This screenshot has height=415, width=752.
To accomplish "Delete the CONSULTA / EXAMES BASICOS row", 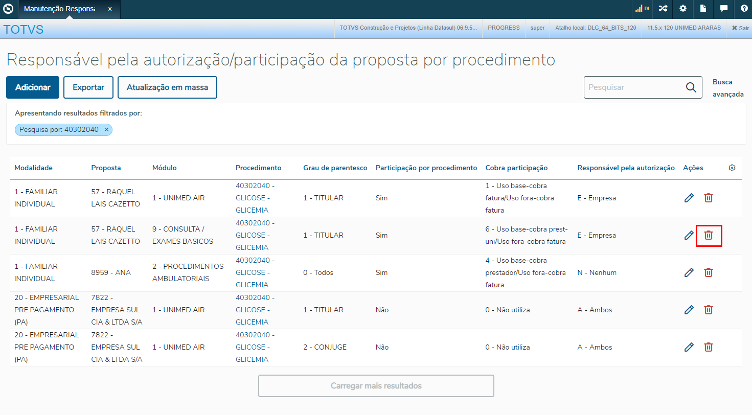I will 709,235.
